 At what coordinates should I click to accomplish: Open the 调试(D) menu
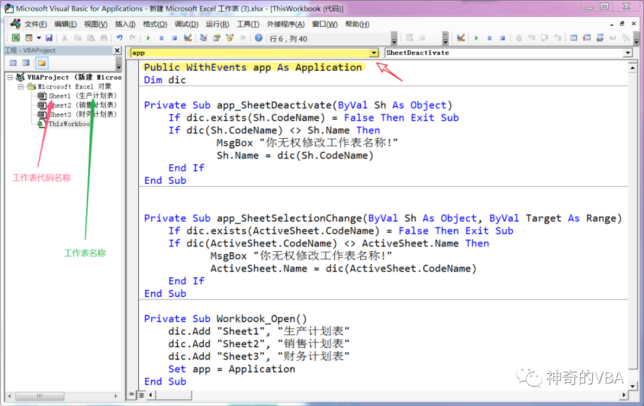(x=187, y=24)
